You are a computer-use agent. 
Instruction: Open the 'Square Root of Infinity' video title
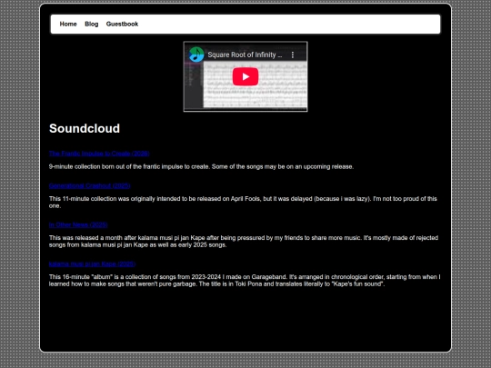click(x=245, y=55)
